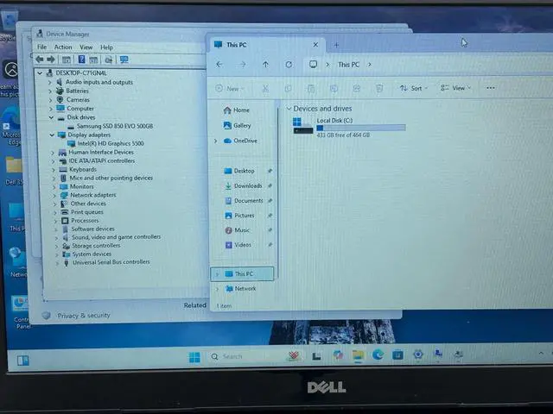Expand the Batteries category

point(50,91)
